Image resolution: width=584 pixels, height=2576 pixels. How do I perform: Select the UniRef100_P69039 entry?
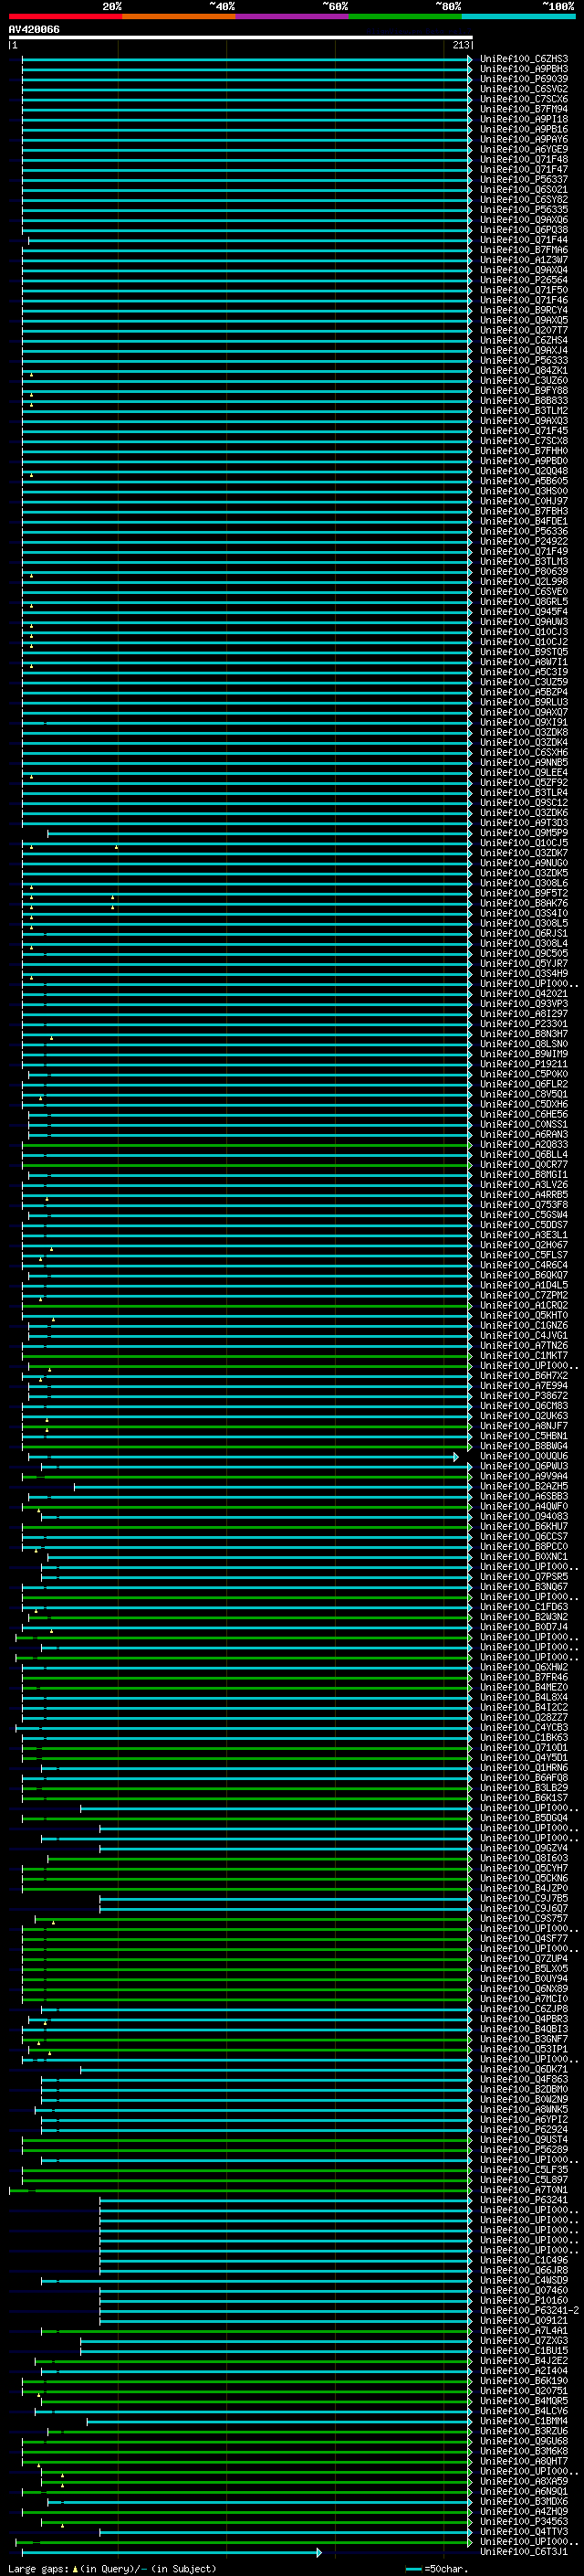pyautogui.click(x=524, y=79)
